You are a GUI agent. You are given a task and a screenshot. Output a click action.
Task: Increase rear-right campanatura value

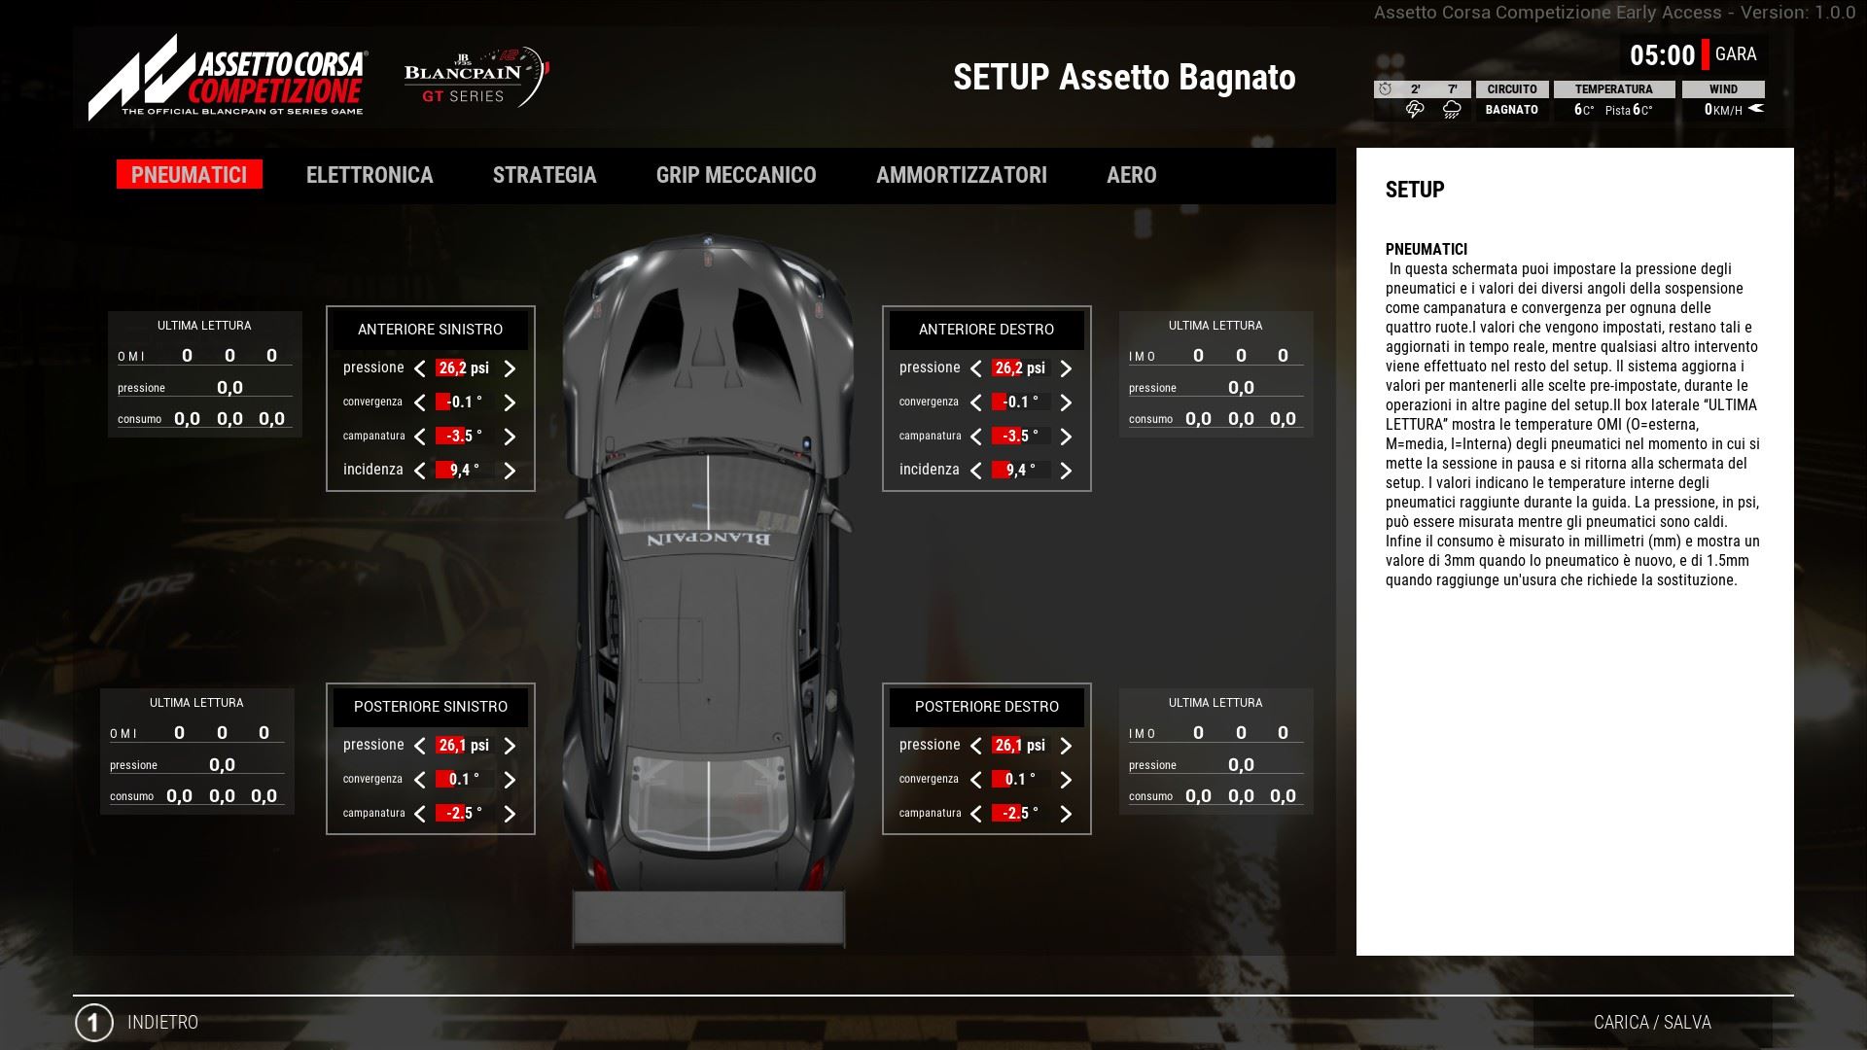coord(1066,814)
